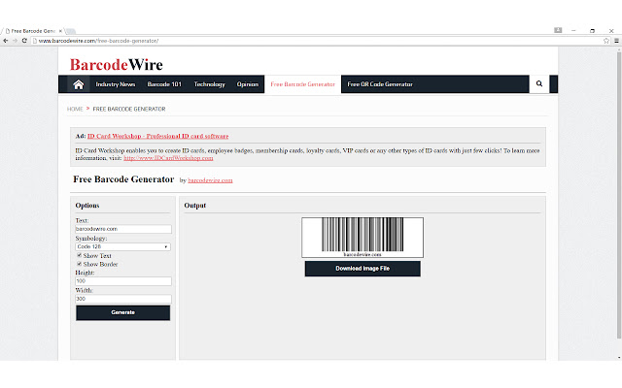Image resolution: width=622 pixels, height=388 pixels.
Task: Focus the Height input field
Action: tap(123, 281)
